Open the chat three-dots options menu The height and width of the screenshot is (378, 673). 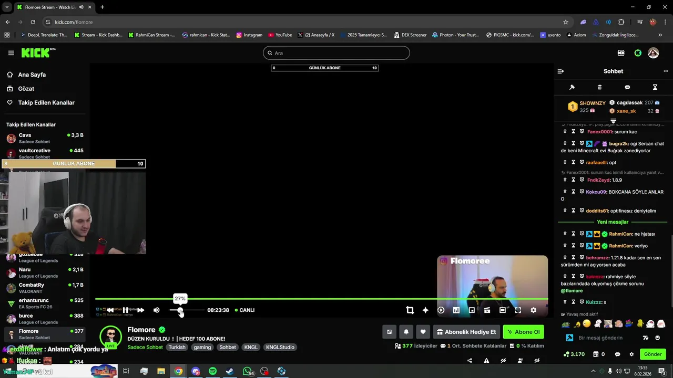click(x=666, y=71)
